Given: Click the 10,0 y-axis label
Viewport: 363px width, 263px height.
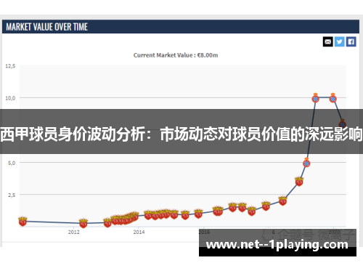Looking at the screenshot, I should pos(10,98).
